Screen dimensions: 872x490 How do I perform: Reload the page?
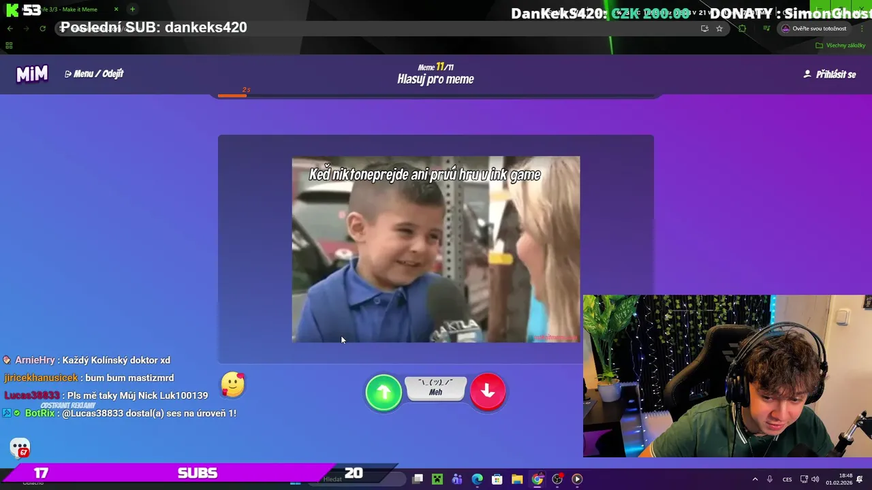click(42, 29)
